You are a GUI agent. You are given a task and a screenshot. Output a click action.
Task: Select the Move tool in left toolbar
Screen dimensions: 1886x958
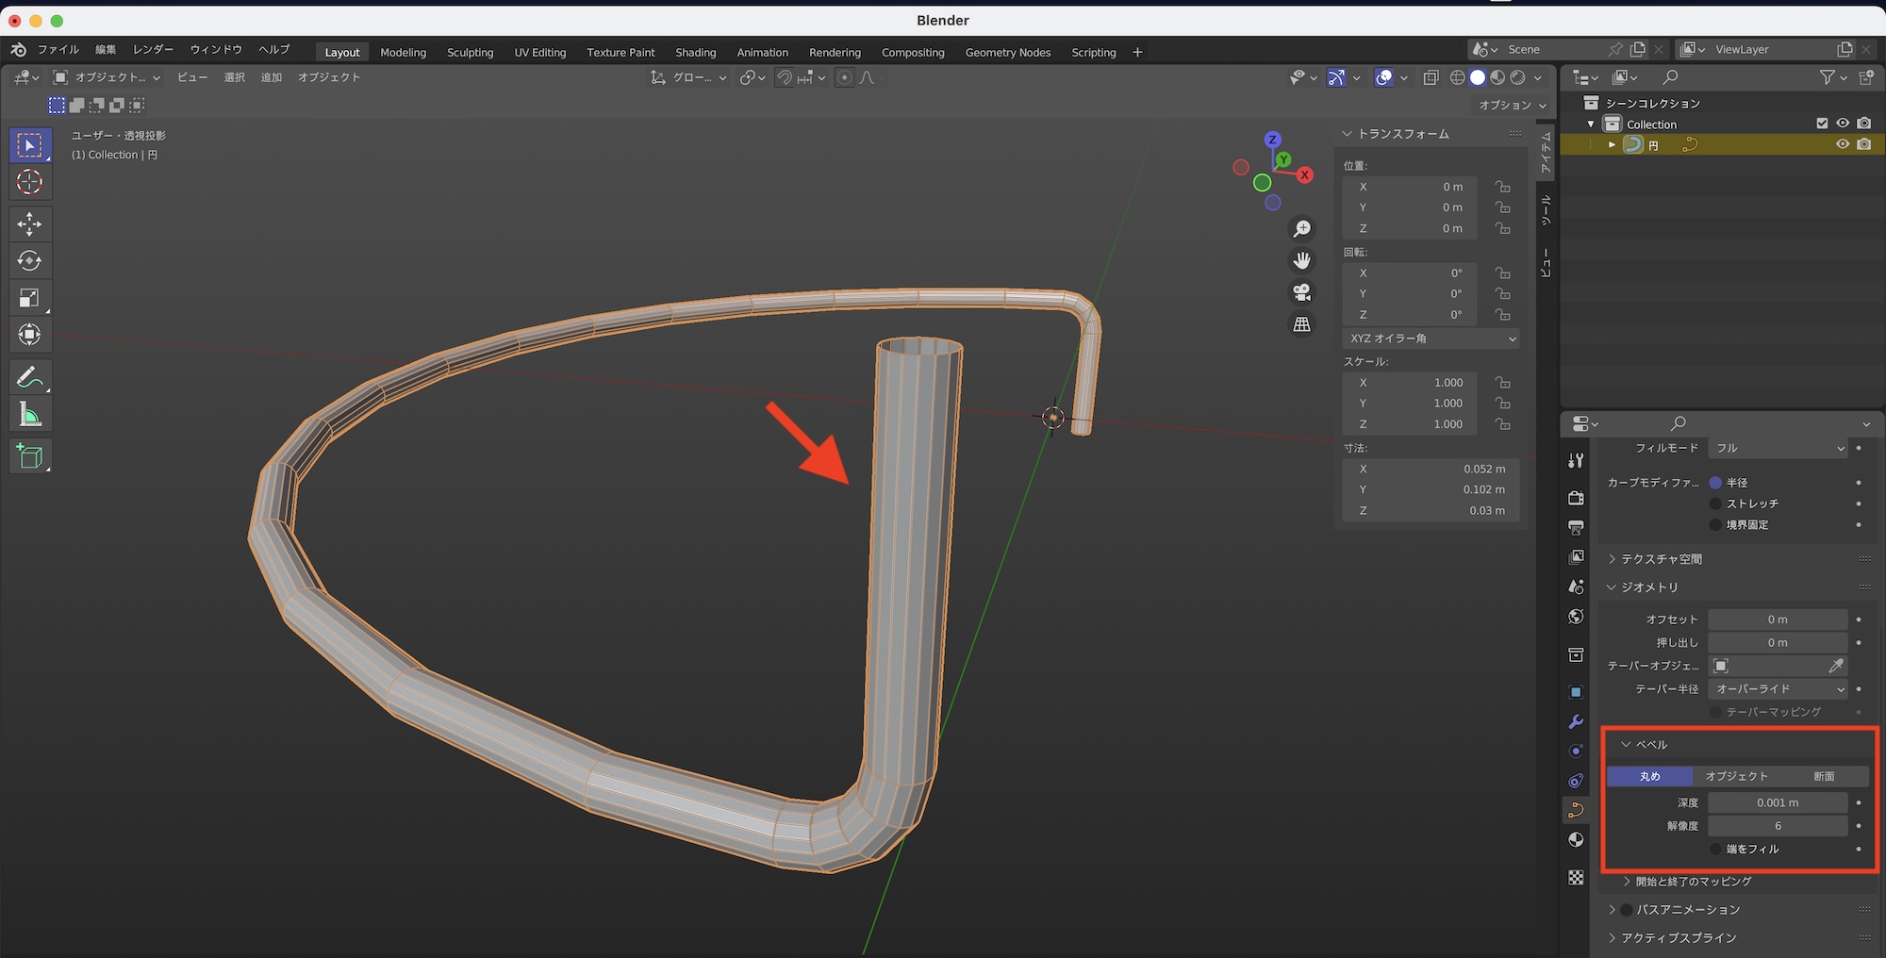(29, 223)
